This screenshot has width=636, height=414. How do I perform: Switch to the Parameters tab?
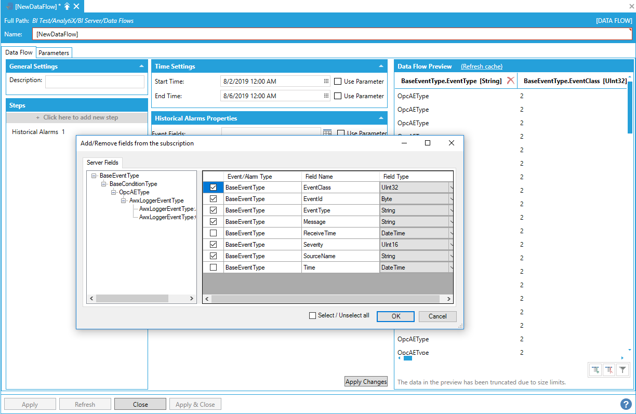[54, 53]
